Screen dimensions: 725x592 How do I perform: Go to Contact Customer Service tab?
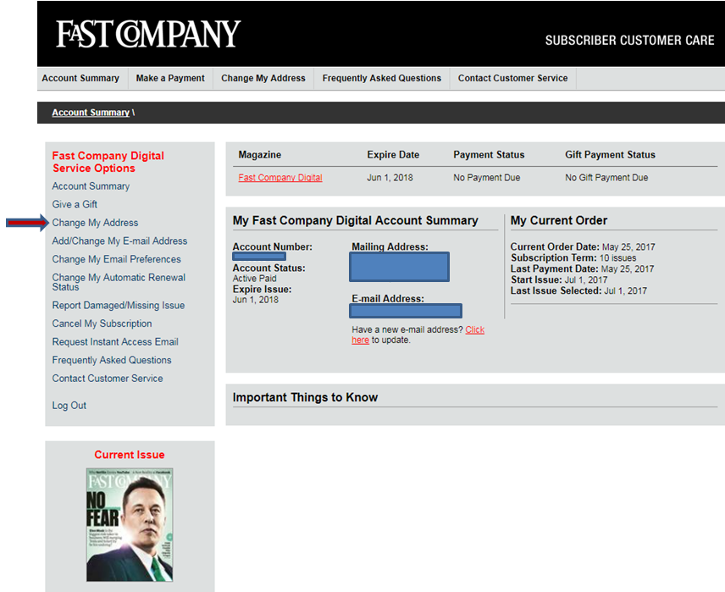click(512, 78)
